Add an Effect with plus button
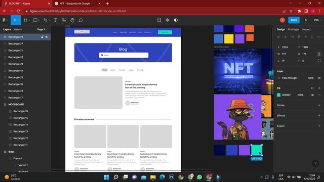Viewport: 324px width, 182px height. (x=319, y=116)
